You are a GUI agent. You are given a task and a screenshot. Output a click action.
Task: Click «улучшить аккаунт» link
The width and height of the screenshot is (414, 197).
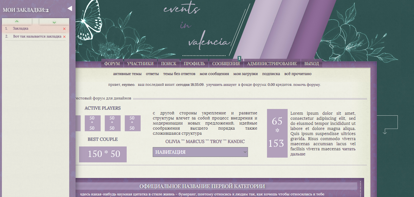click(x=221, y=85)
